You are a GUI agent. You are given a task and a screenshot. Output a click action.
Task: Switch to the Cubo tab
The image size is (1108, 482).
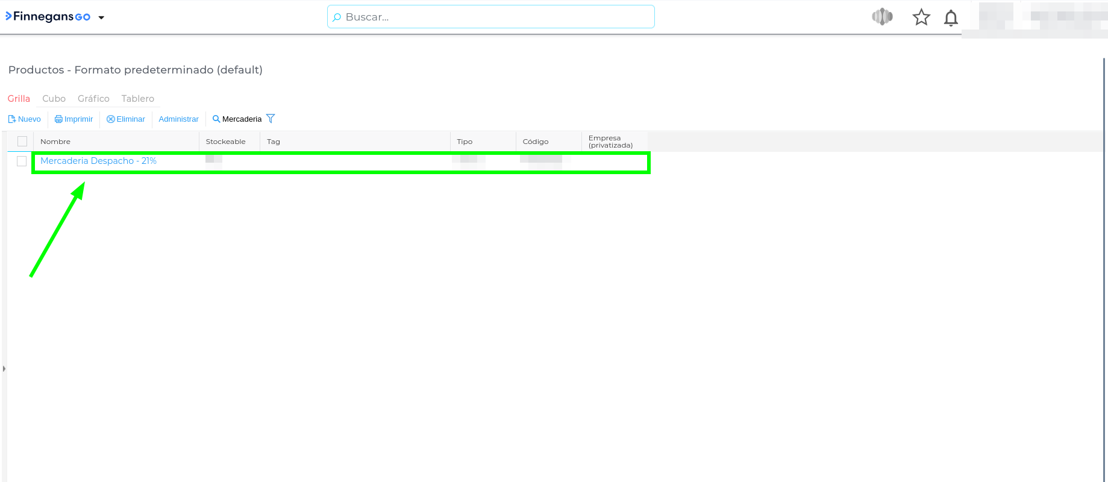[x=54, y=99]
